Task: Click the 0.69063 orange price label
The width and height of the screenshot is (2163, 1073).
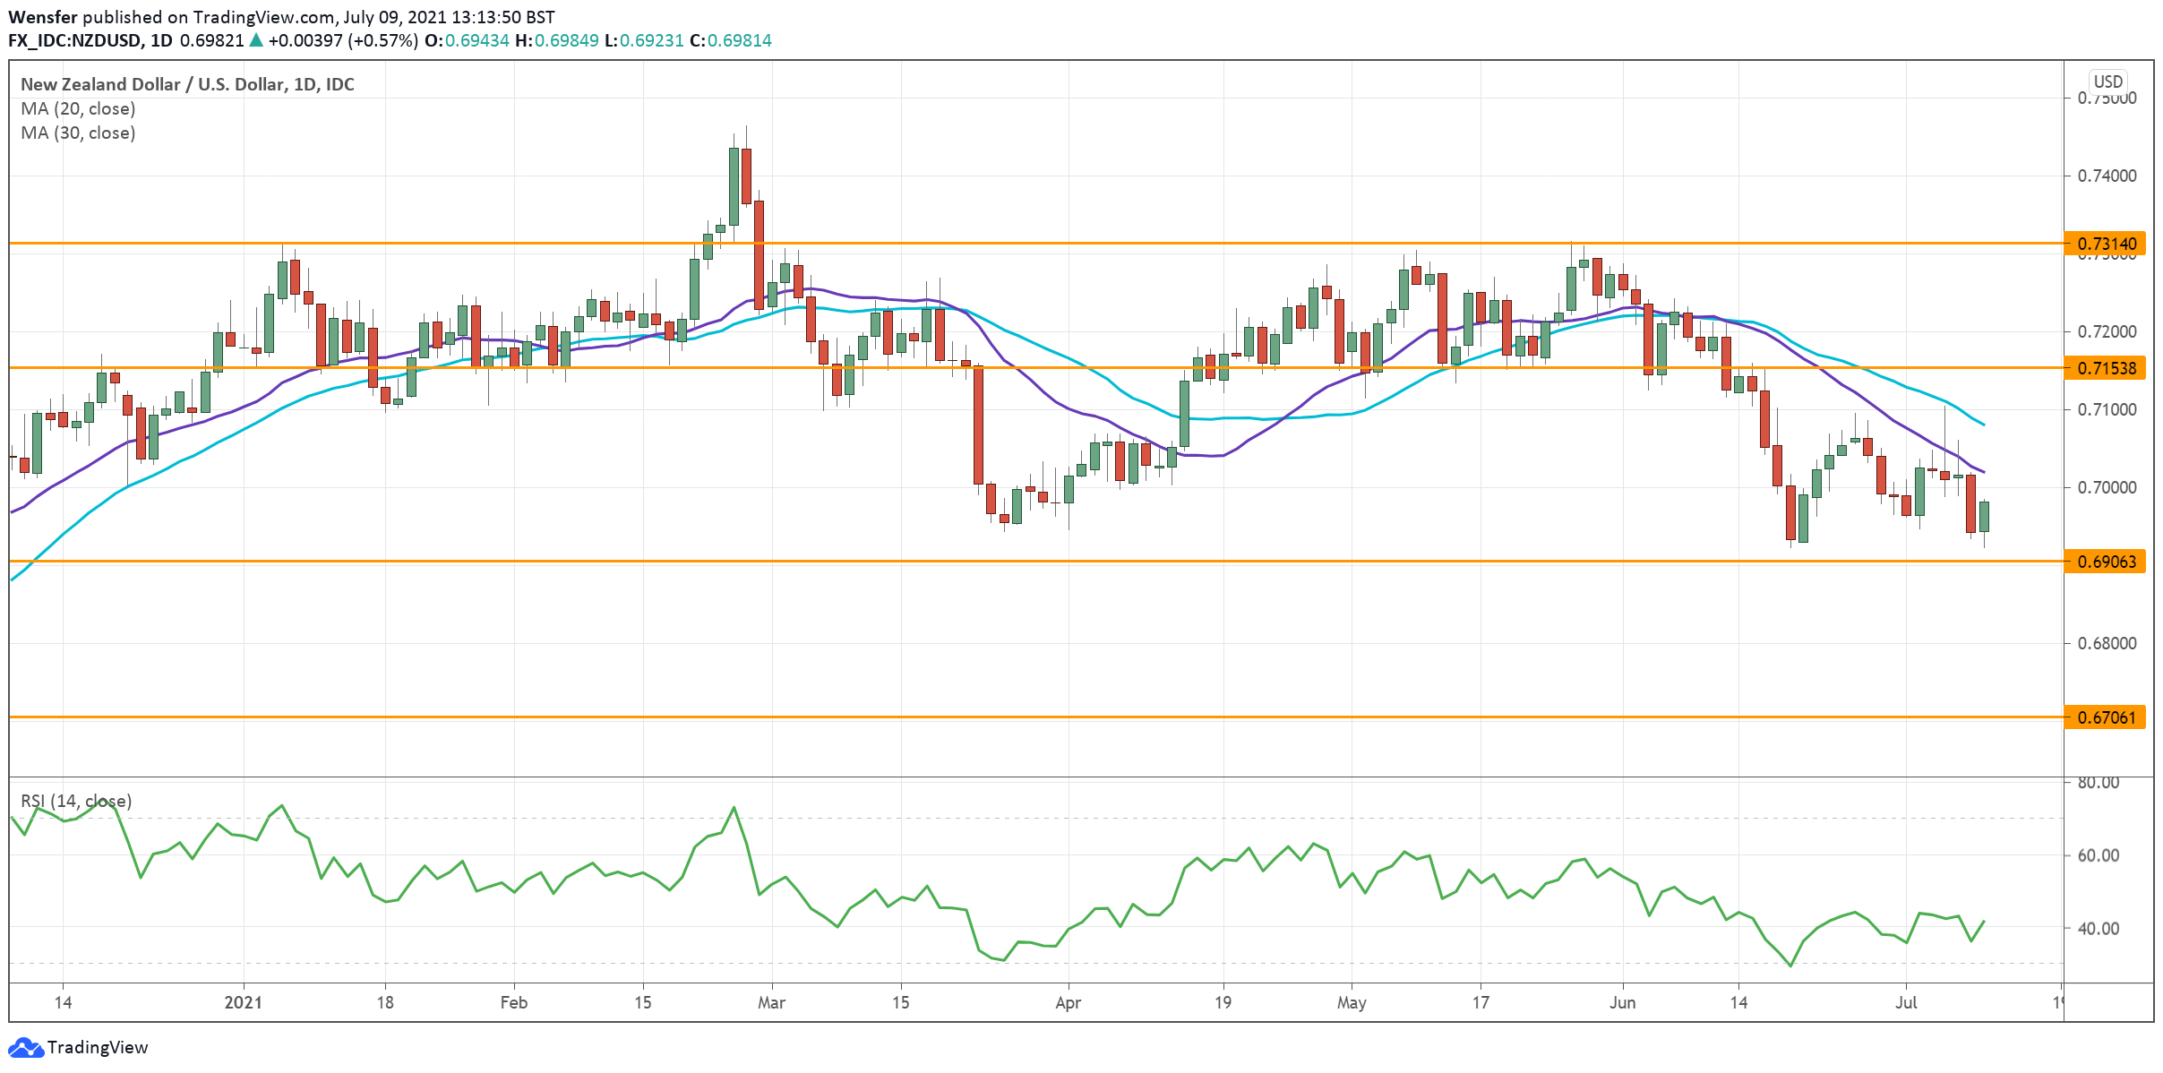Action: click(2106, 562)
